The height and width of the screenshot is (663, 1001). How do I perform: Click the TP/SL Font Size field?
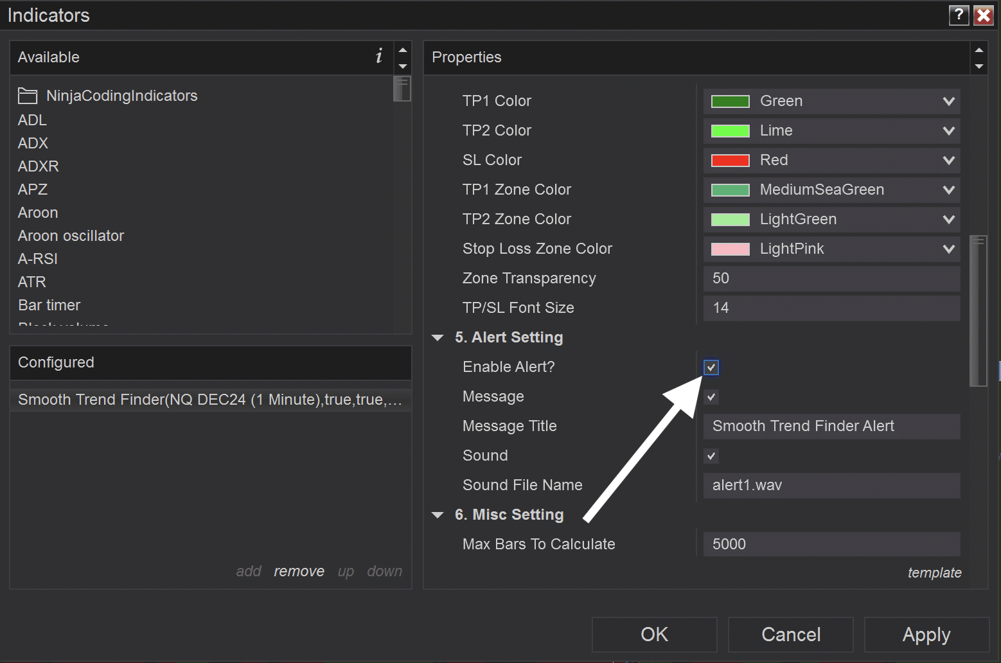[x=832, y=308]
